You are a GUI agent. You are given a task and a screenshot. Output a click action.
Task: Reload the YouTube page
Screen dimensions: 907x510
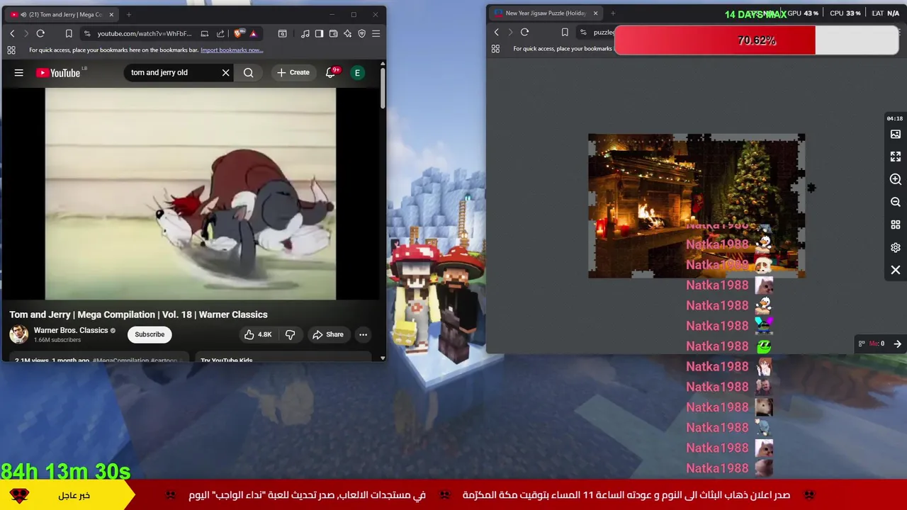pos(40,33)
